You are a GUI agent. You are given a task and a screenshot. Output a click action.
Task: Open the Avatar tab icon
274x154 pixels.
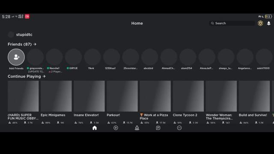pyautogui.click(x=137, y=128)
